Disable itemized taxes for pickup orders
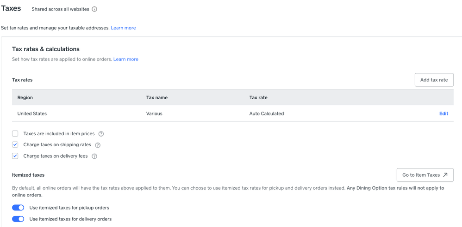This screenshot has width=462, height=227. point(18,208)
